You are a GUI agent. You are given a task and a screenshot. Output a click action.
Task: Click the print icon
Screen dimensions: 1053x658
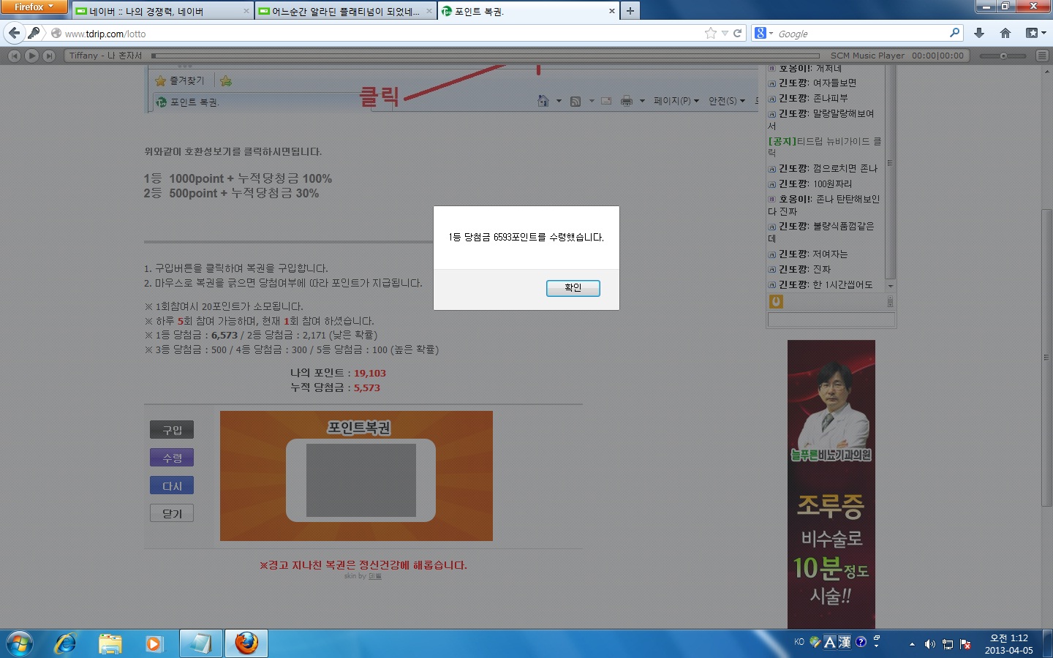point(627,101)
